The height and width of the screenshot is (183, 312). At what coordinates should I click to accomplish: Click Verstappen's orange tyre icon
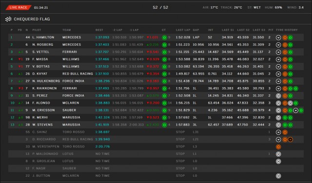point(278,147)
